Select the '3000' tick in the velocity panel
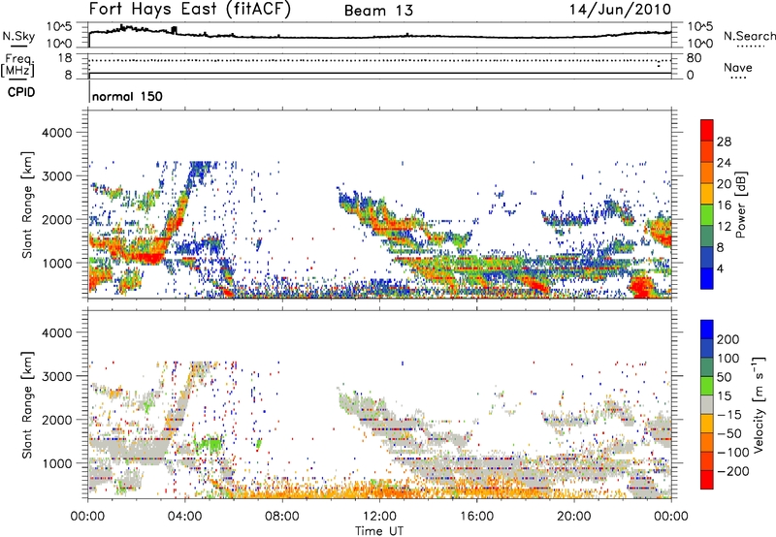 pyautogui.click(x=57, y=376)
